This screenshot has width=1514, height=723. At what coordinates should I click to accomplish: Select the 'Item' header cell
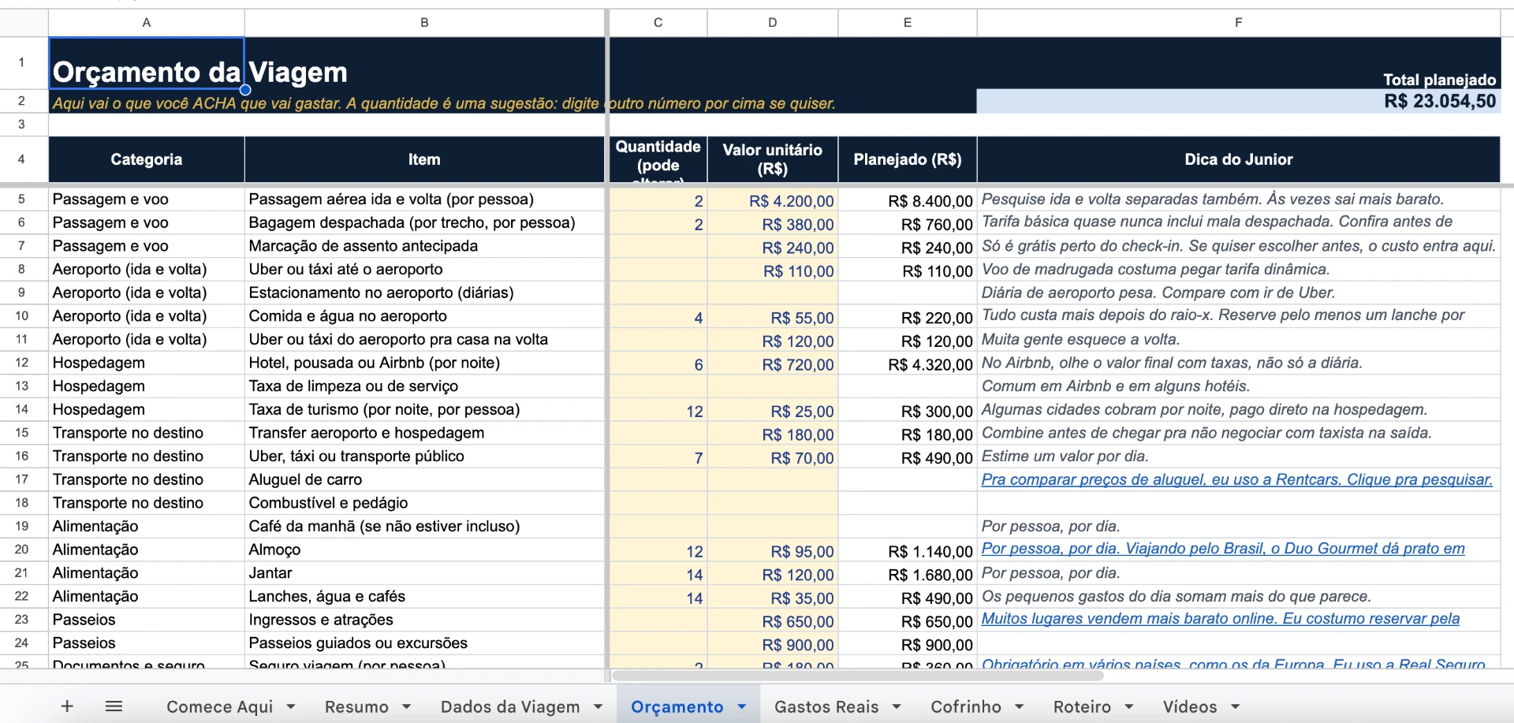(424, 159)
